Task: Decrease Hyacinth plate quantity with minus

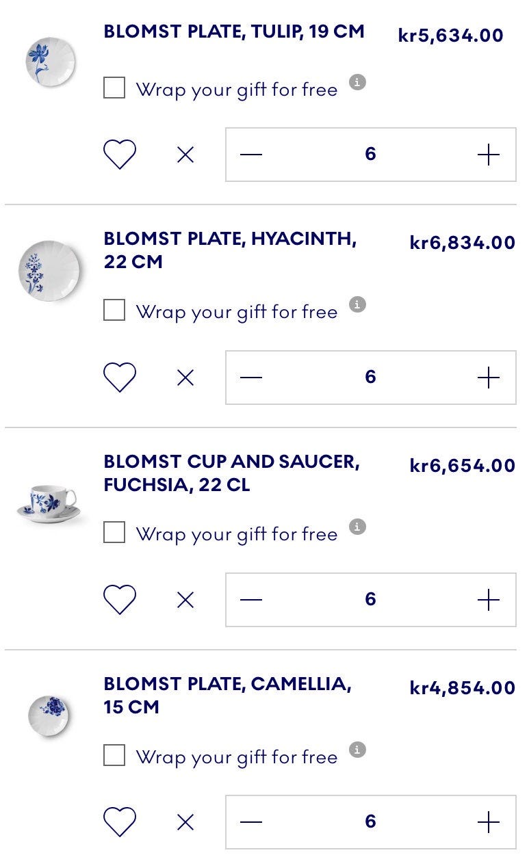Action: 251,378
